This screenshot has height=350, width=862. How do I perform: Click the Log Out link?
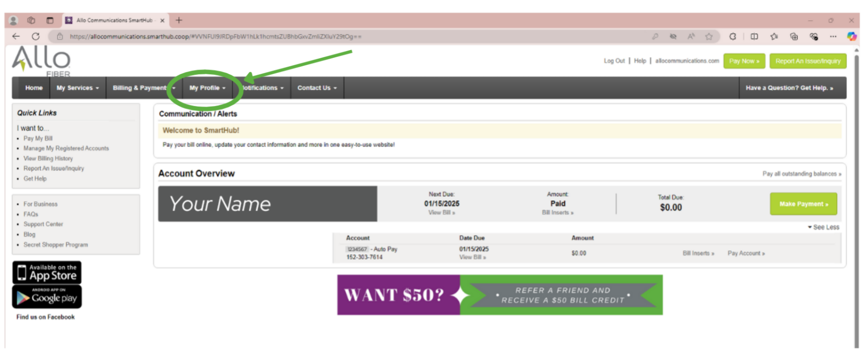click(614, 61)
